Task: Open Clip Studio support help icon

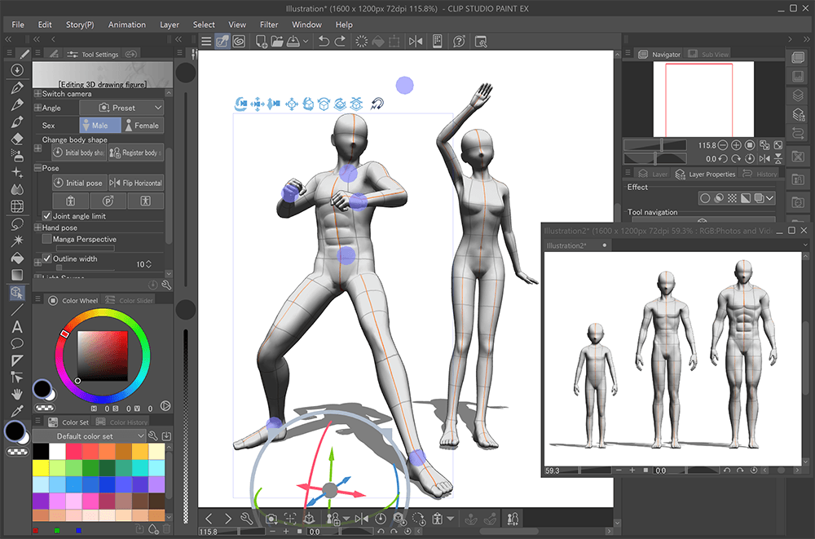Action: coord(459,41)
